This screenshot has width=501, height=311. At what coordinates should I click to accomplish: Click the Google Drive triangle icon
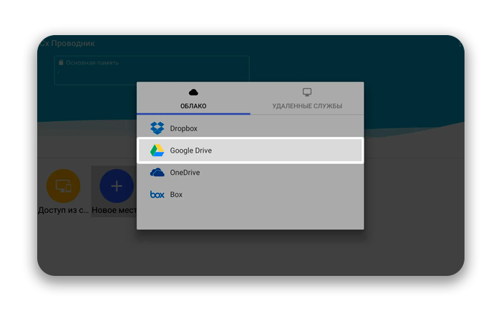(157, 150)
